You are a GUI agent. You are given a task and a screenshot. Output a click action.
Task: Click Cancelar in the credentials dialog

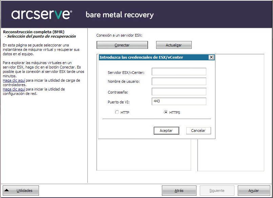[198, 131]
